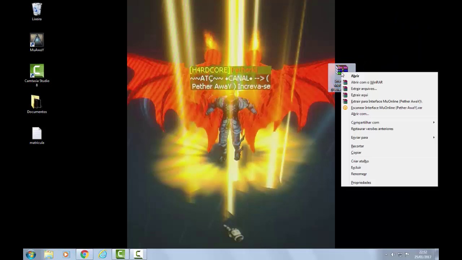This screenshot has width=462, height=260.
Task: Open Internet Explorer from taskbar
Action: [103, 255]
